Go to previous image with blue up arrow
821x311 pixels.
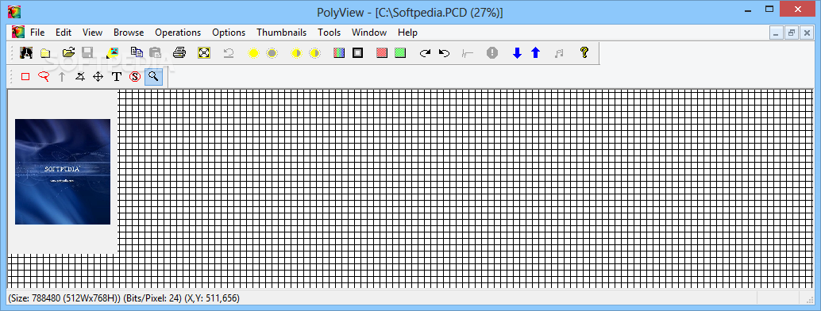tap(535, 52)
